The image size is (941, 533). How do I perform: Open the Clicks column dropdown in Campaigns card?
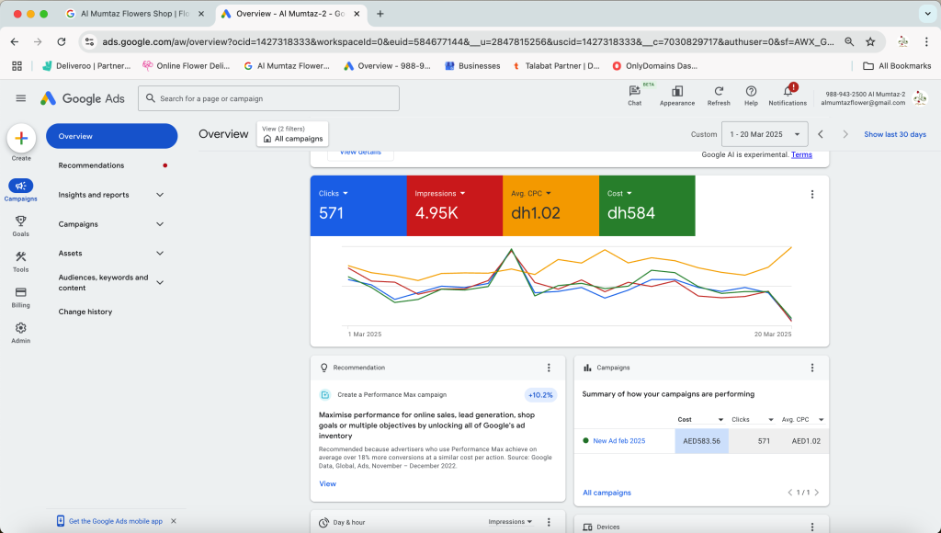coord(753,420)
